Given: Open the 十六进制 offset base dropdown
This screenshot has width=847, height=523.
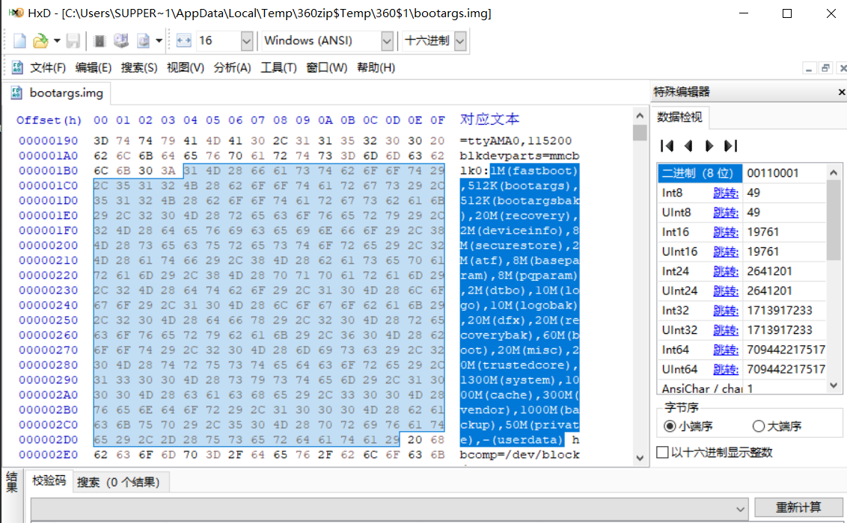Looking at the screenshot, I should point(459,41).
